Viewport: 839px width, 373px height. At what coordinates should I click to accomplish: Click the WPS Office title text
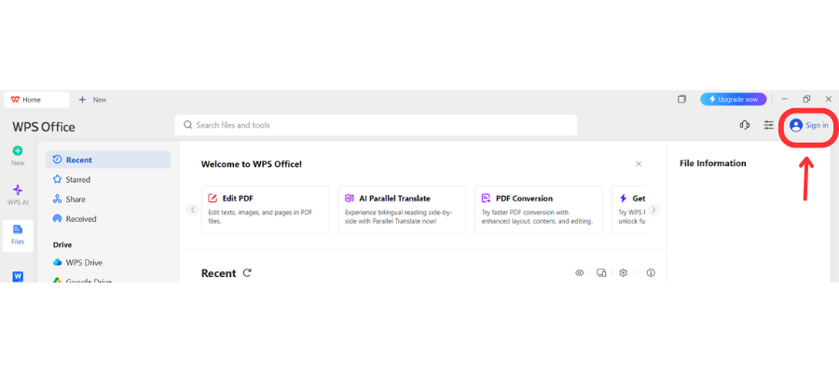44,128
